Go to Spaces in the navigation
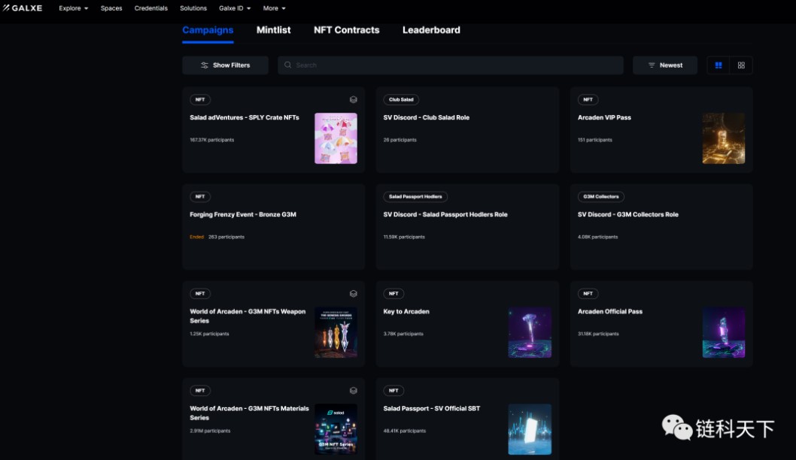 (x=111, y=8)
